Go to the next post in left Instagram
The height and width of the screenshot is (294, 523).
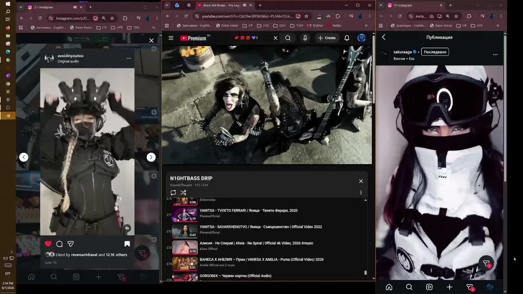(x=151, y=157)
